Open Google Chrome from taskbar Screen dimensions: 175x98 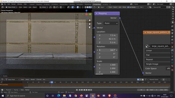tap(76, 96)
